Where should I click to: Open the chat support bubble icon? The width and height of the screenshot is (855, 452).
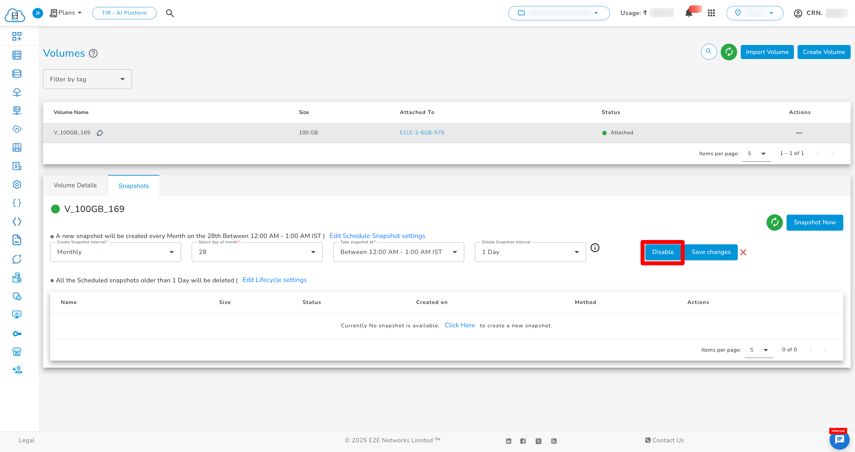[x=839, y=440]
